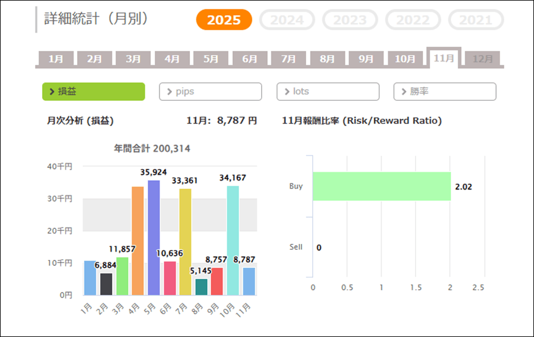534x337 pixels.
Task: Open the 10月 month tab
Action: click(x=405, y=59)
